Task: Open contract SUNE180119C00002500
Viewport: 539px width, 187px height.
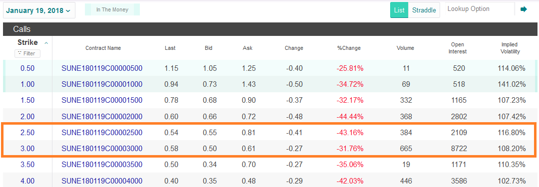Action: tap(102, 133)
